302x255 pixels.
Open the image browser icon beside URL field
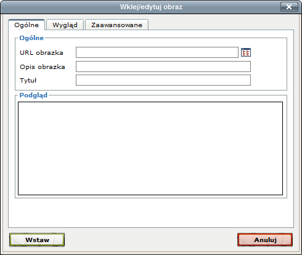click(246, 52)
